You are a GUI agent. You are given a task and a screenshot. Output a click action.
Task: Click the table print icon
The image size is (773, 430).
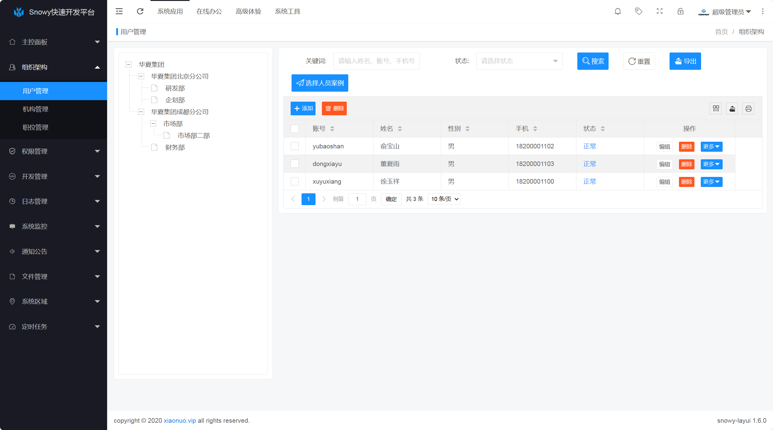click(748, 109)
